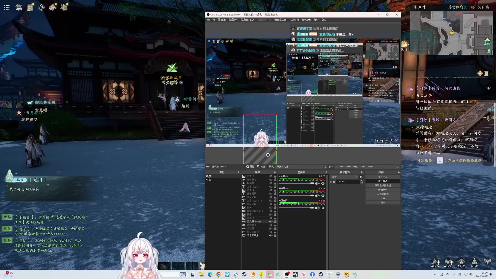Show the 狗牌 source
The width and height of the screenshot is (496, 279).
tap(271, 208)
